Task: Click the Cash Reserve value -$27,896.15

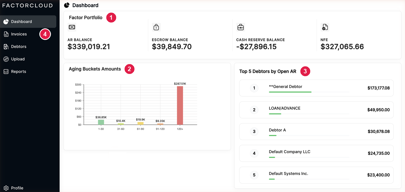Action: pyautogui.click(x=256, y=47)
